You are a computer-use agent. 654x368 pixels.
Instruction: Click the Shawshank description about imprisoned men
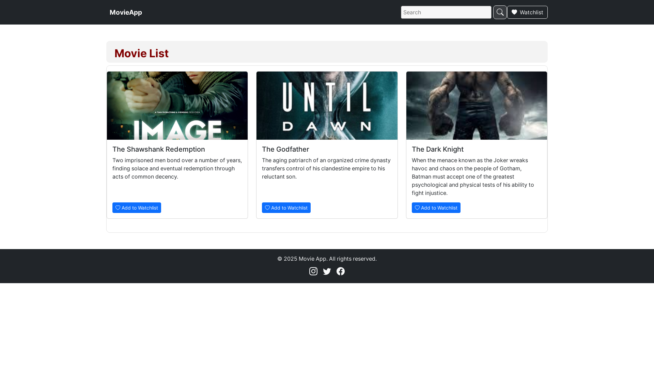point(177,168)
